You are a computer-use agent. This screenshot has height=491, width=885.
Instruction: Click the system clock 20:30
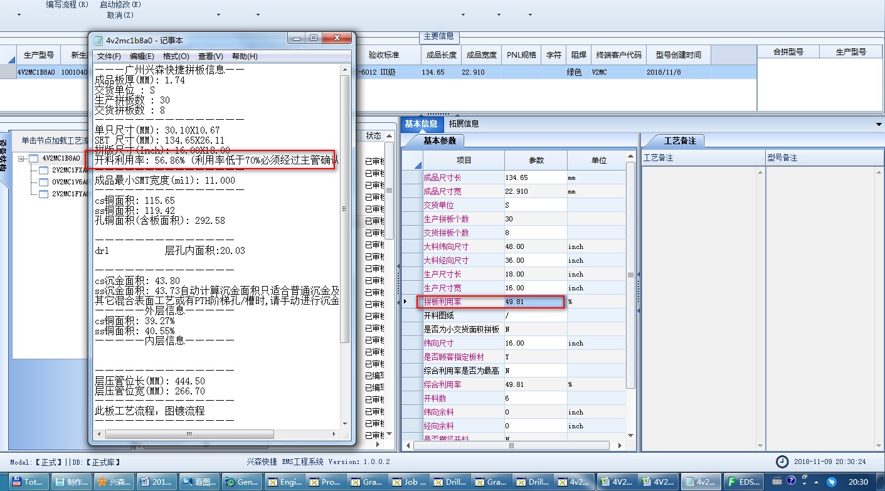859,482
